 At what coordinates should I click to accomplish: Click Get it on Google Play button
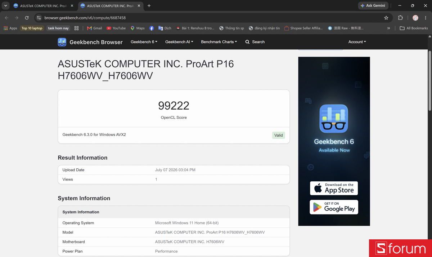pyautogui.click(x=334, y=207)
